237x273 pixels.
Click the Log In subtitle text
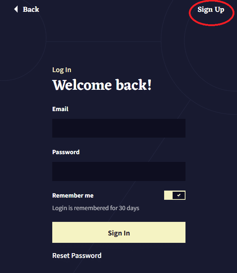[x=62, y=70]
